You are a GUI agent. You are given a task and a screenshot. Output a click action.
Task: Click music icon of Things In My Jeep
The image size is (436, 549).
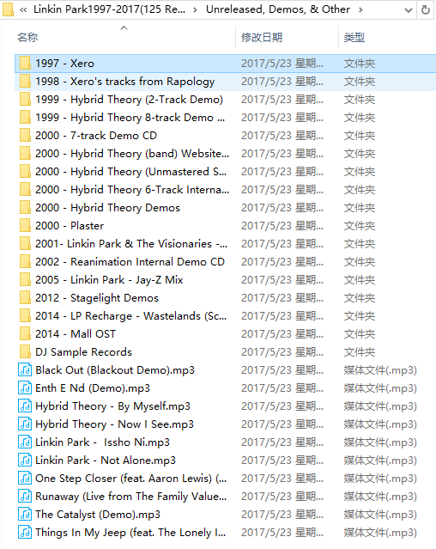click(25, 532)
